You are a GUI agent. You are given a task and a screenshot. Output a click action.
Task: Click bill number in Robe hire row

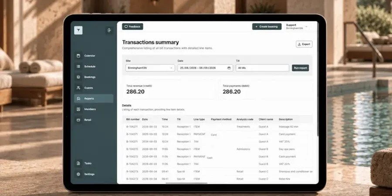pos(132,179)
